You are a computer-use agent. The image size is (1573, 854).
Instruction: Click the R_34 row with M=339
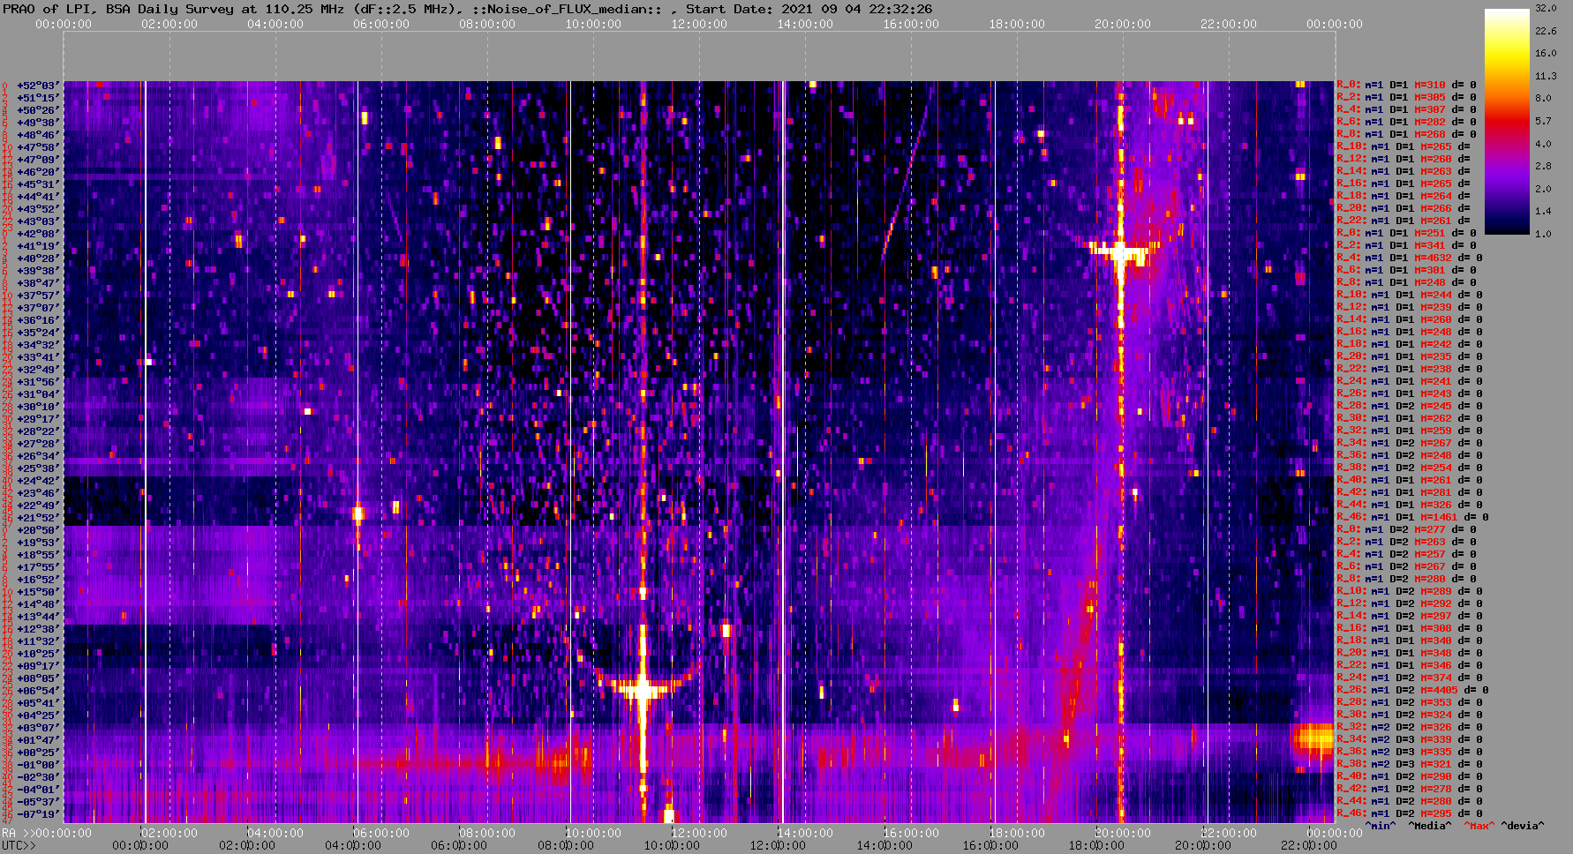1409,739
